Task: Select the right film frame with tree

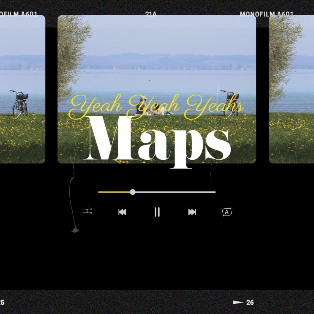Action: (x=291, y=89)
